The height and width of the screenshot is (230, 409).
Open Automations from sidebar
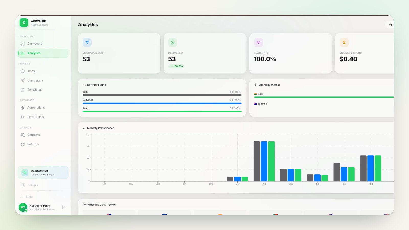pos(43,108)
